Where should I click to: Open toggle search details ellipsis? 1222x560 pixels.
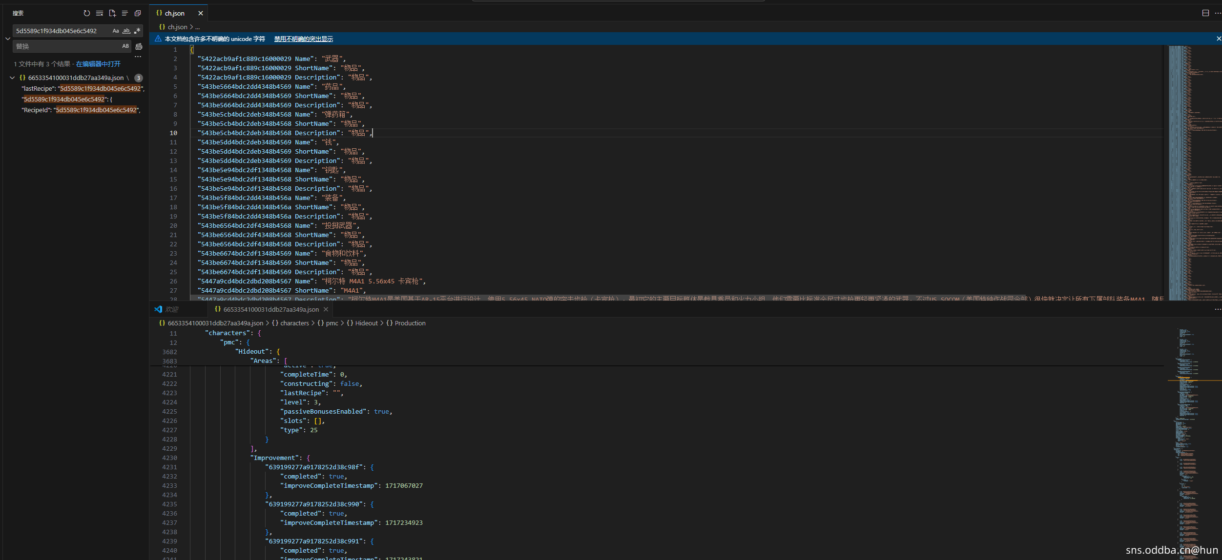[138, 57]
